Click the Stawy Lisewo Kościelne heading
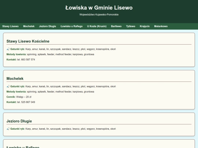Screen dimensions: 198x148 click(x=28, y=41)
